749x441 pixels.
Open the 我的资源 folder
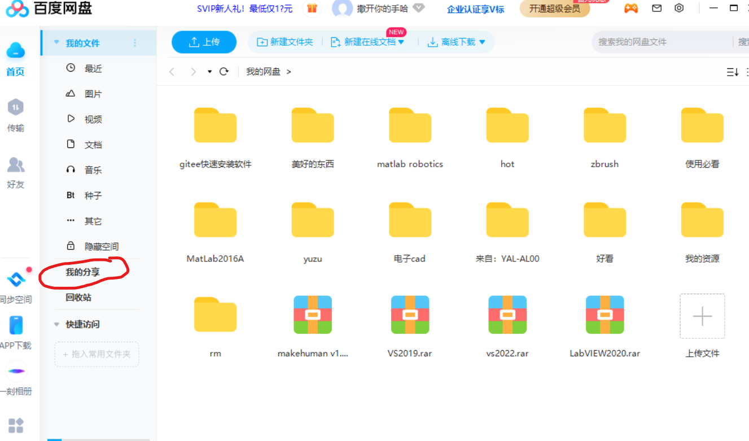coord(702,220)
